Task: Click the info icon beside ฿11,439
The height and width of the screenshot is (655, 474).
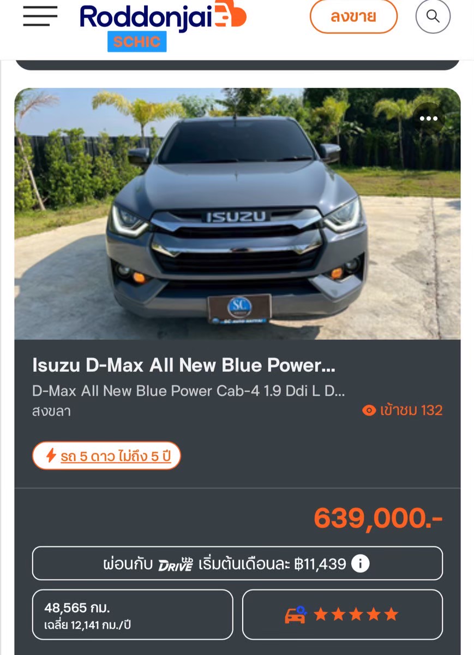Action: [x=360, y=564]
